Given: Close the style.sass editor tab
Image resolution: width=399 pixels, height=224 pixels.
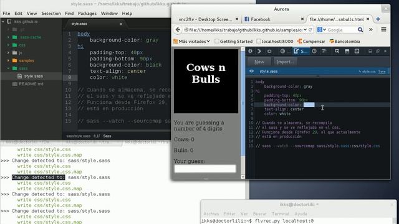Looking at the screenshot, I should (x=121, y=24).
